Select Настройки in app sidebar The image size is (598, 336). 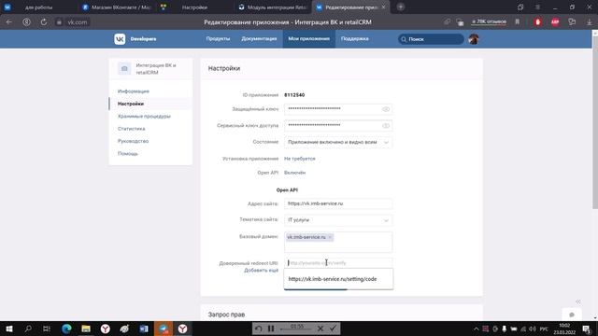coord(131,104)
